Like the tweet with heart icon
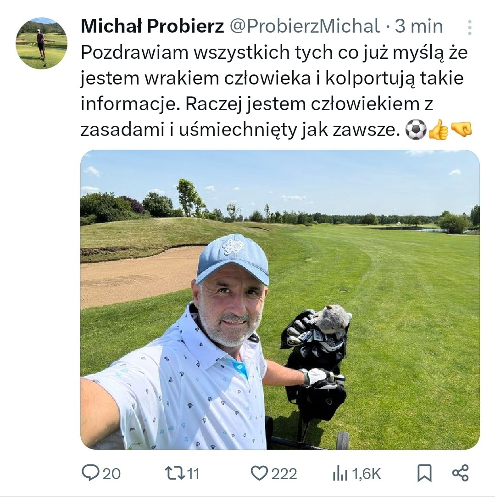Image resolution: width=495 pixels, height=497 pixels. coord(259,473)
